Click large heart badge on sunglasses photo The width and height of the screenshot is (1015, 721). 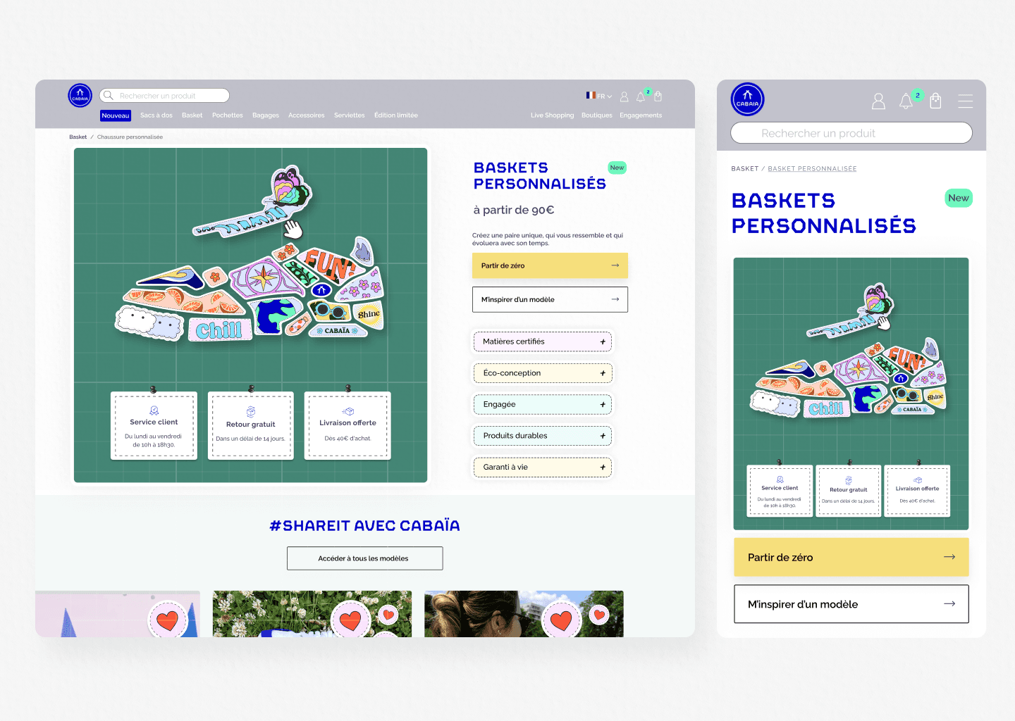561,620
